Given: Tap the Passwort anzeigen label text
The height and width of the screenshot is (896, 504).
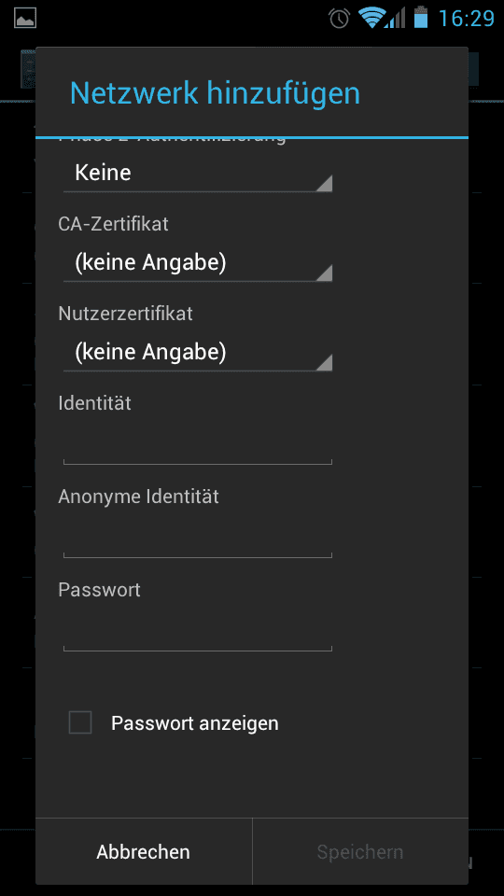Looking at the screenshot, I should (195, 722).
